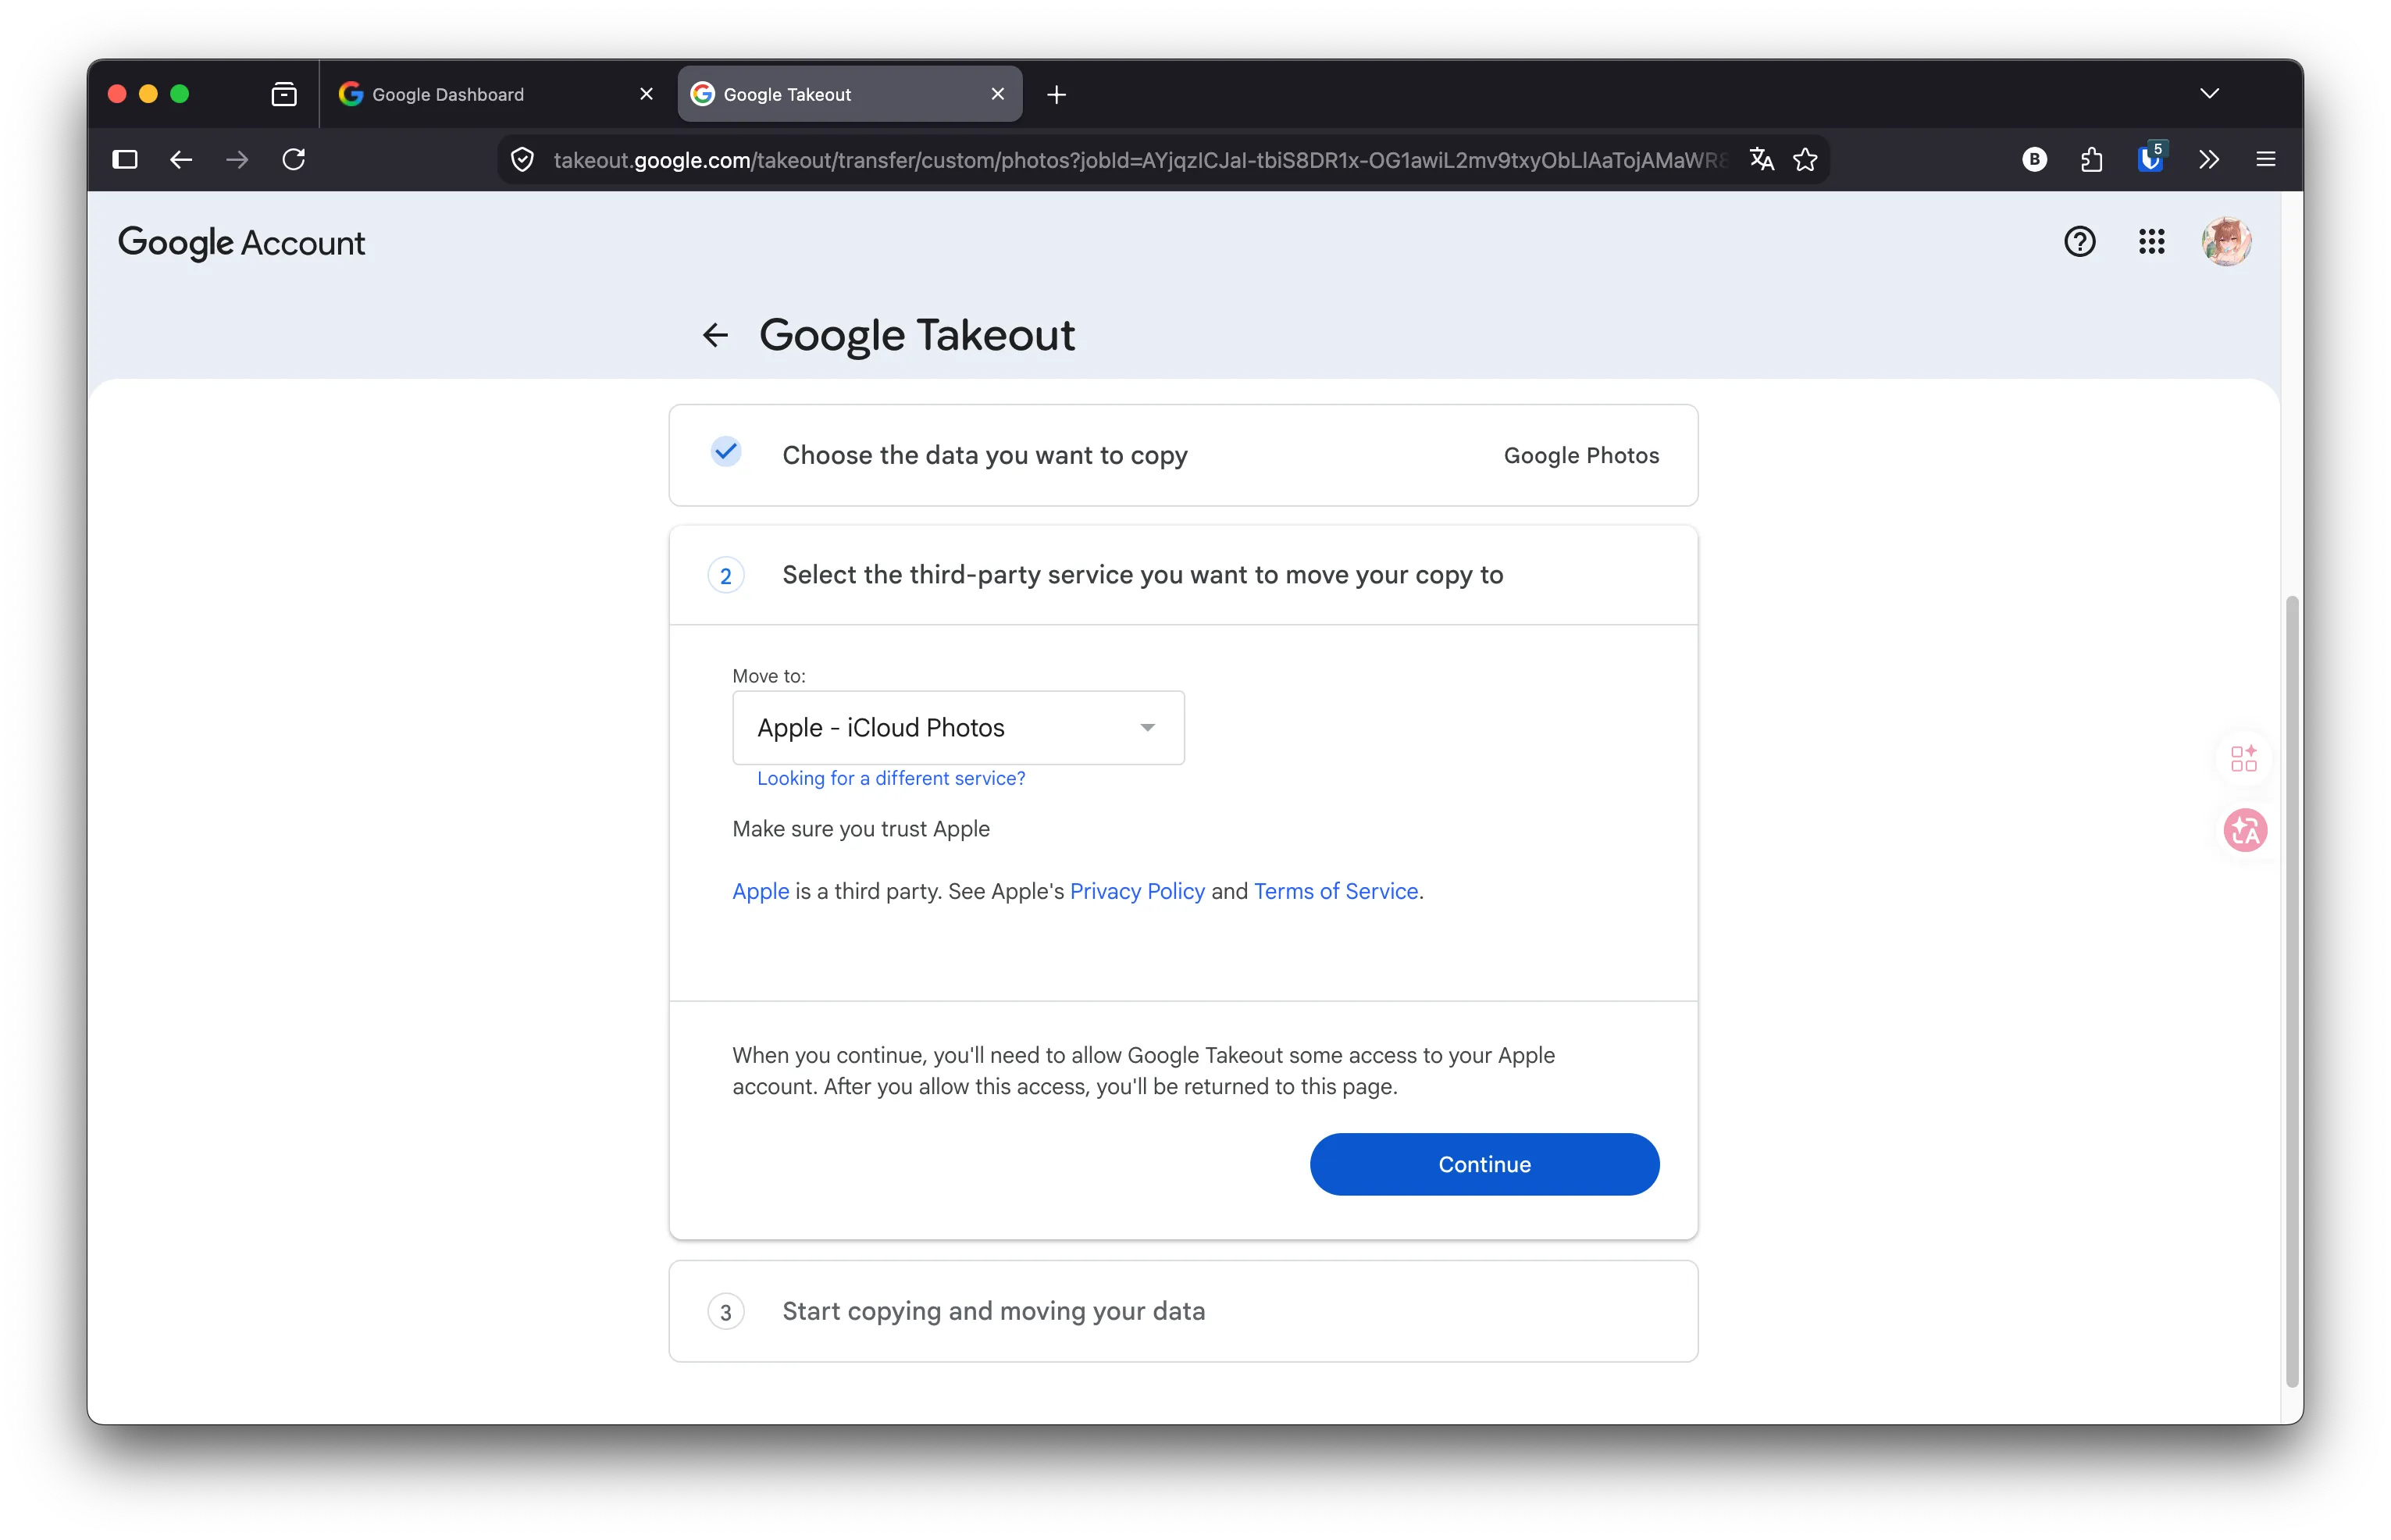This screenshot has height=1540, width=2391.
Task: Click Looking for a different service link
Action: pos(891,778)
